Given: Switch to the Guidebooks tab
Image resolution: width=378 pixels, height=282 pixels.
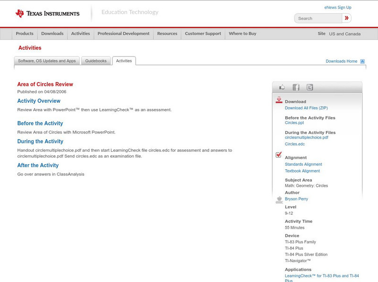Looking at the screenshot, I should (x=96, y=61).
